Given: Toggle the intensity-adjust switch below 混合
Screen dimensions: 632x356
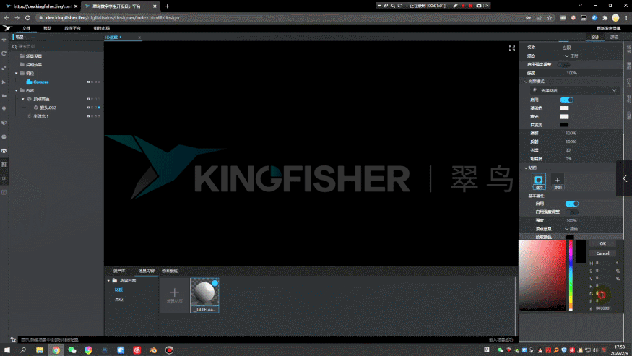Looking at the screenshot, I should 563,64.
